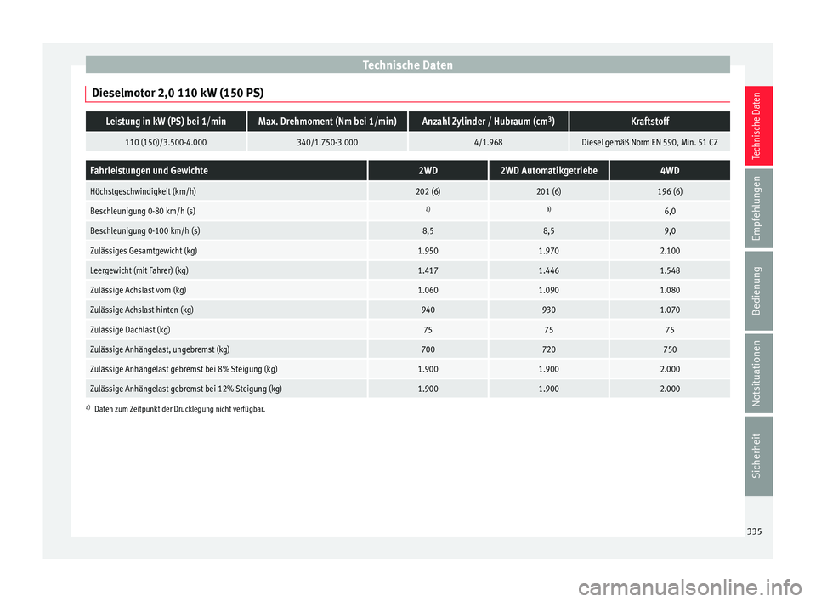
Task: Open the Bedienung side tab
Action: (758, 291)
